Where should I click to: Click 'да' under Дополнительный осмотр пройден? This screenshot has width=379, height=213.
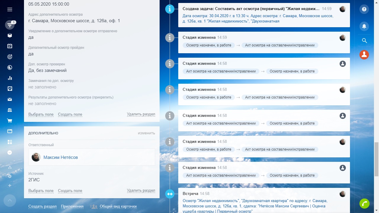coord(31,54)
